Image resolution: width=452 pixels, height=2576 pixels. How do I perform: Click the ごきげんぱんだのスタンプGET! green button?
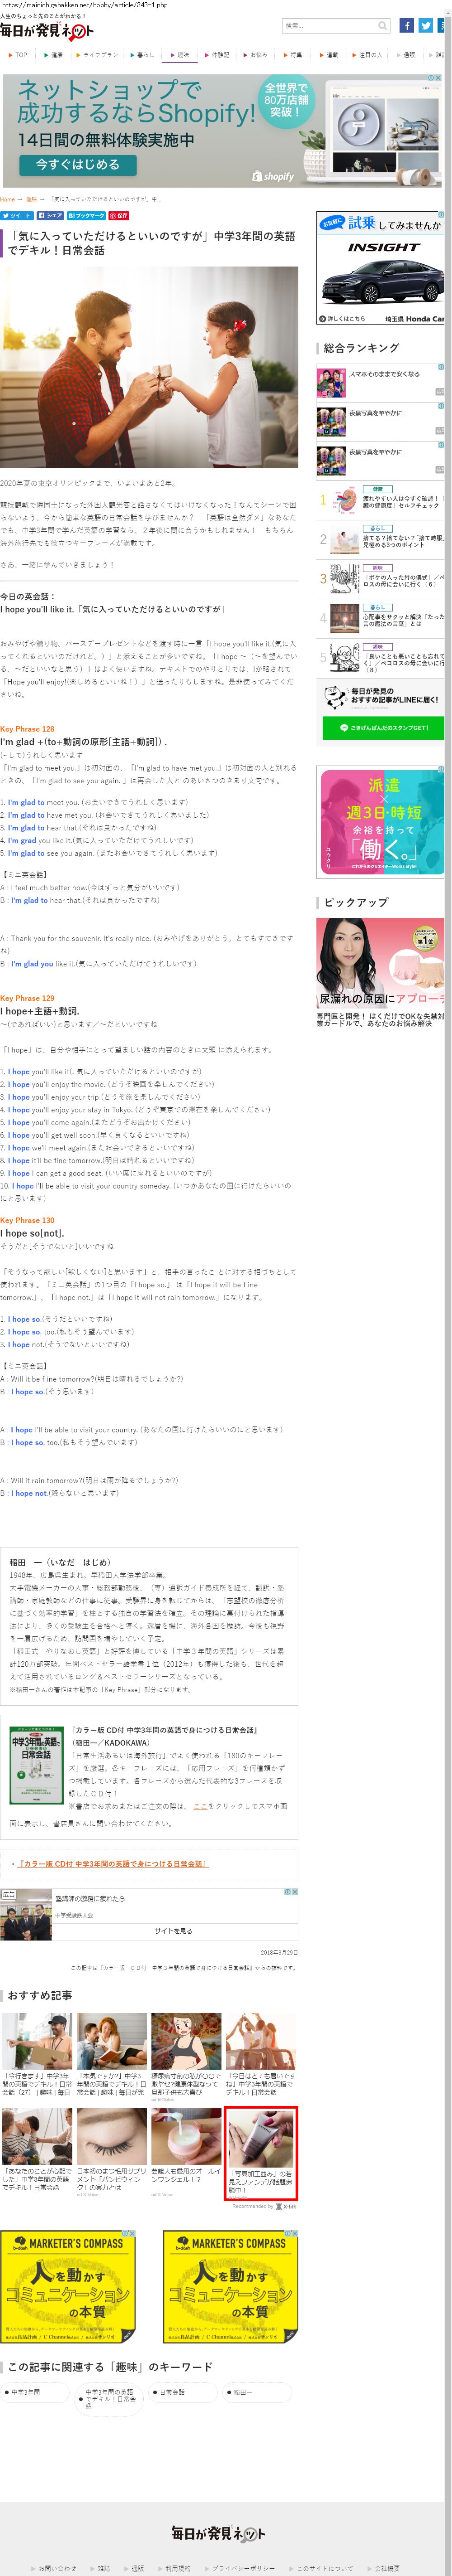[384, 728]
